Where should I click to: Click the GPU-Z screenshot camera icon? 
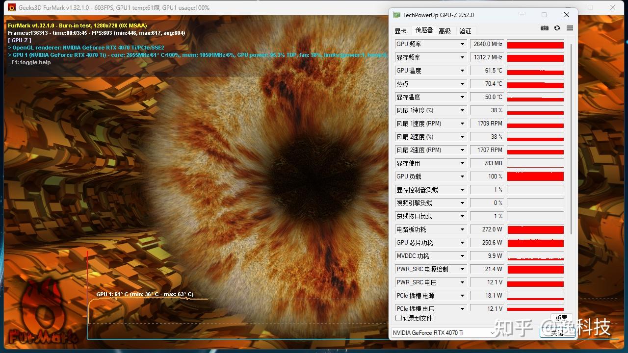(x=545, y=28)
